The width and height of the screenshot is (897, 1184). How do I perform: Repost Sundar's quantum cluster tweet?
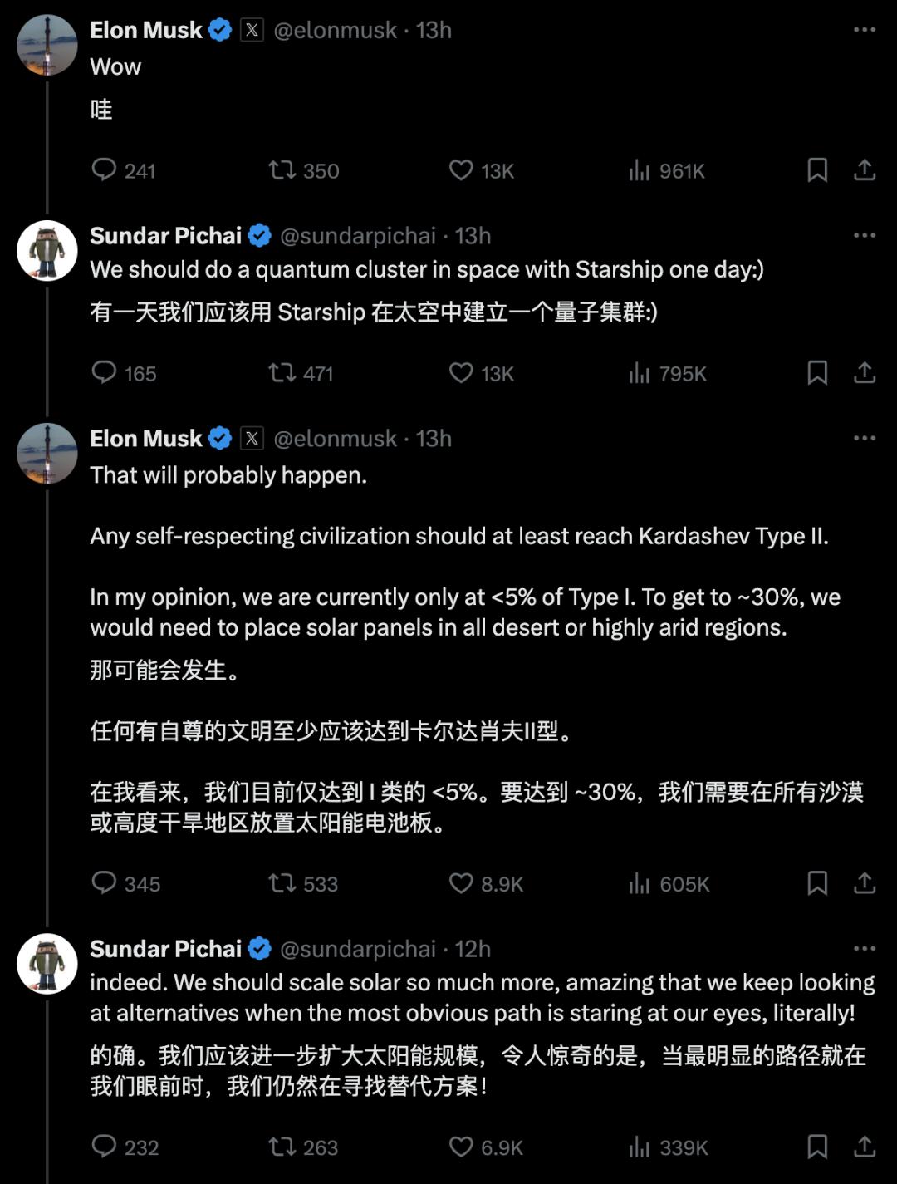pyautogui.click(x=282, y=373)
